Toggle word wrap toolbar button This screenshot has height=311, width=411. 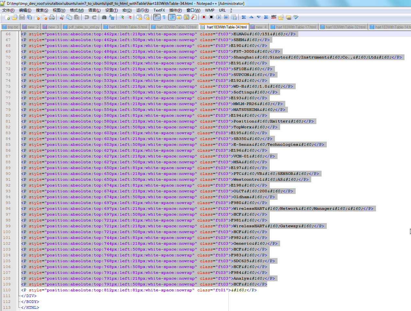pyautogui.click(x=157, y=17)
